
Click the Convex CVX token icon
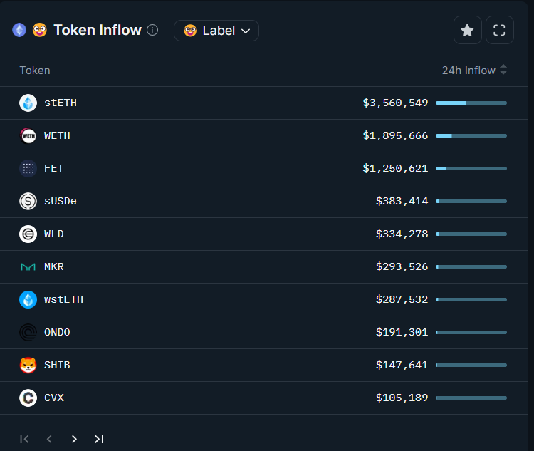[x=28, y=398]
